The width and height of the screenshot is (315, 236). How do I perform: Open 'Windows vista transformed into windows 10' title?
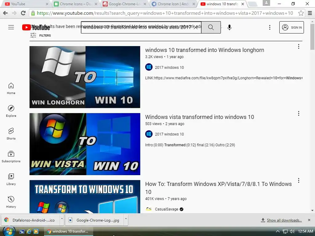point(199,117)
